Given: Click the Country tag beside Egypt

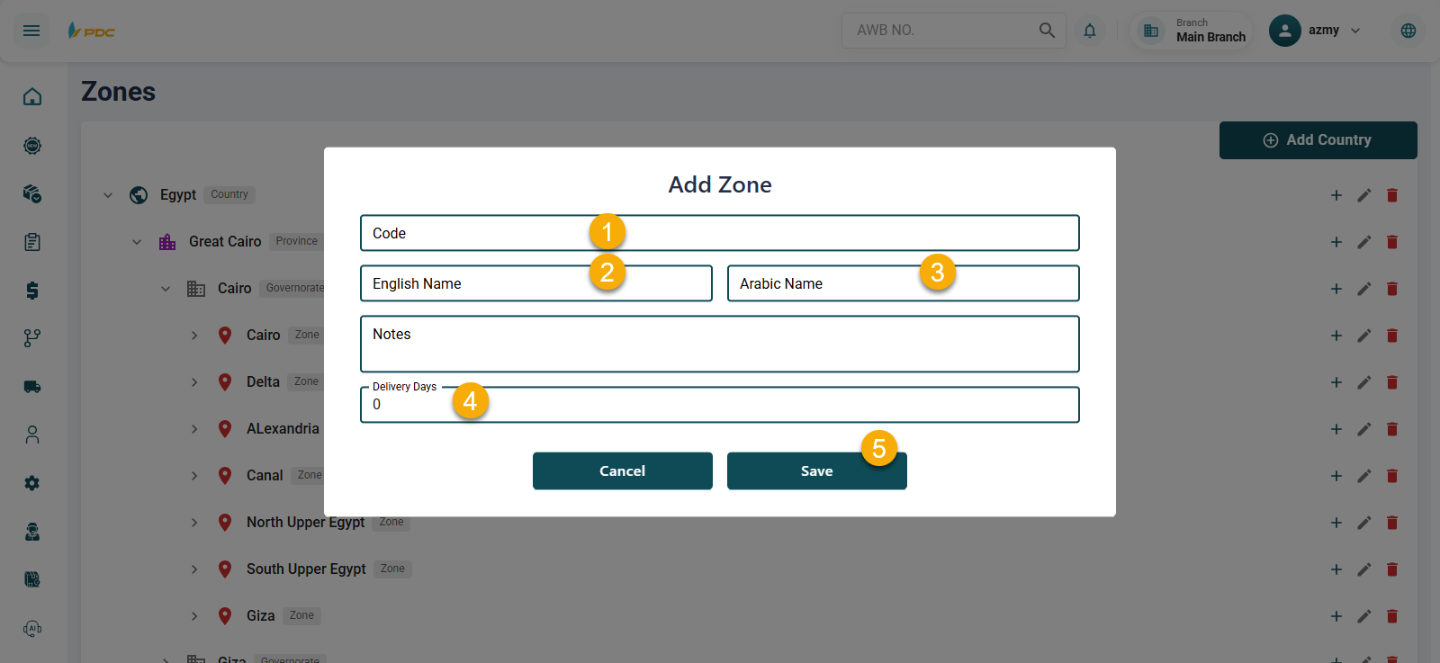Looking at the screenshot, I should click(x=229, y=194).
